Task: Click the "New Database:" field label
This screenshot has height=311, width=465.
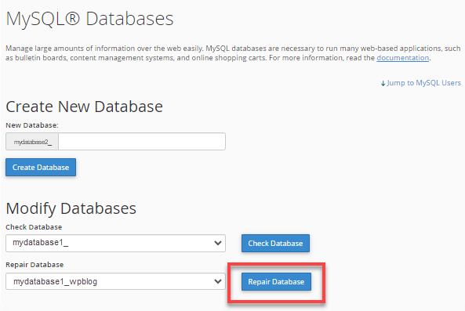Action: 32,125
